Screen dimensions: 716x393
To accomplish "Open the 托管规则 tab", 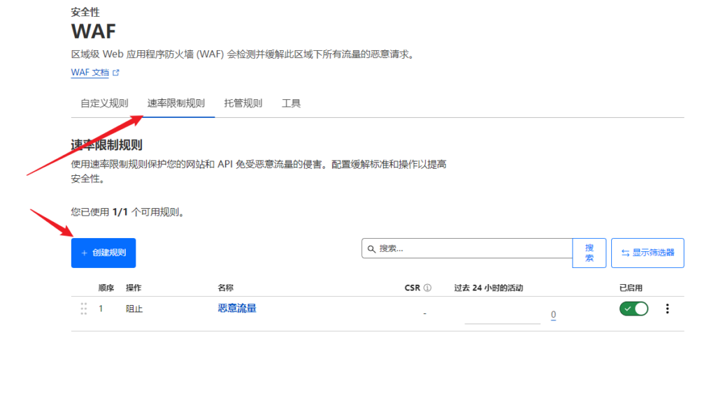I will tap(243, 103).
